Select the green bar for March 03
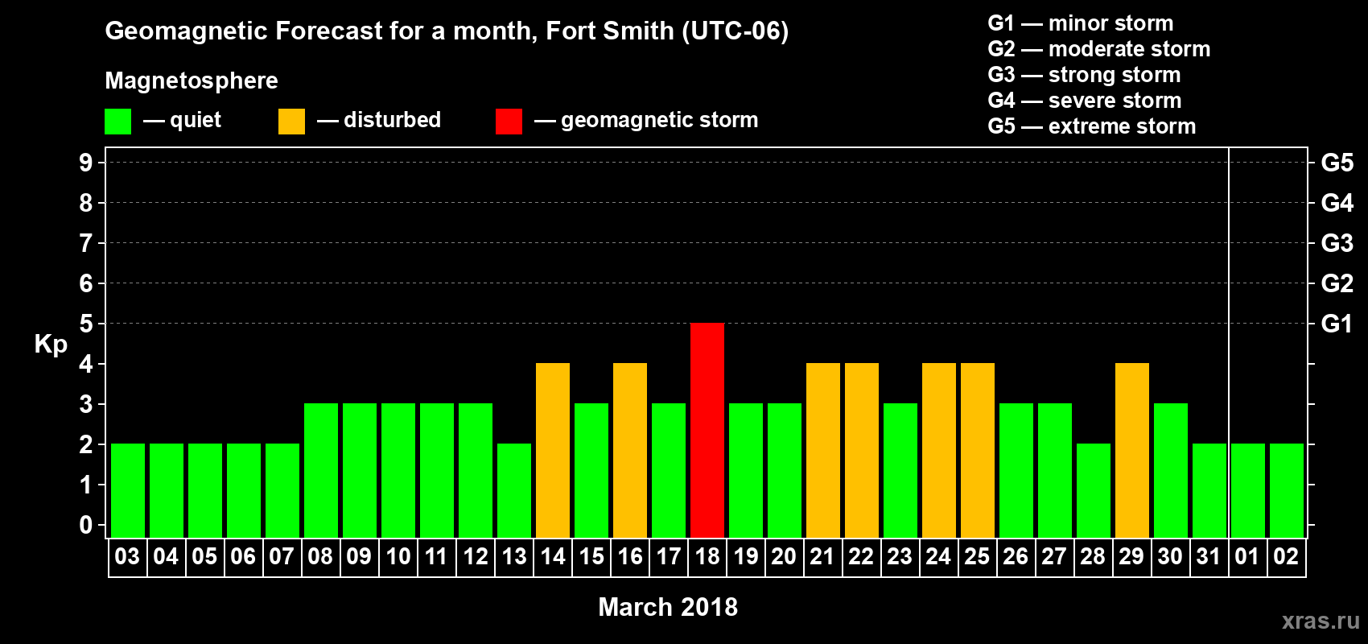 [x=128, y=490]
